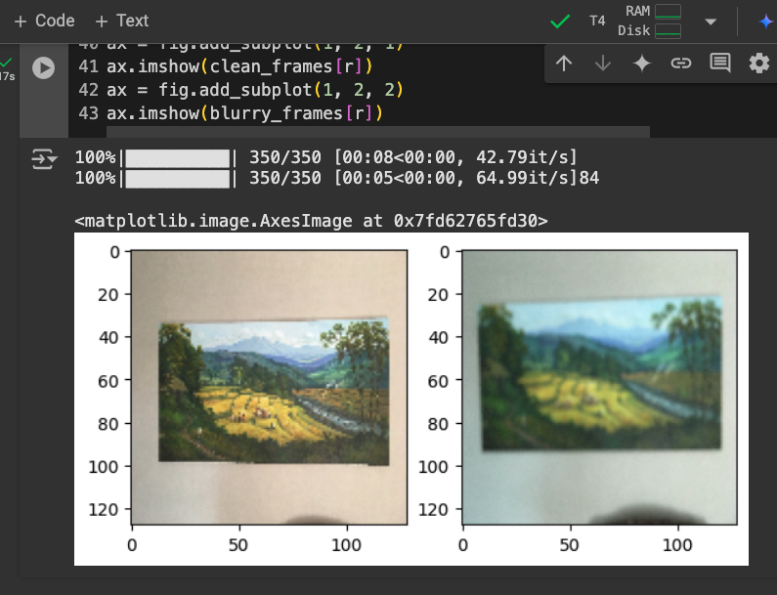Open the runtime connection dropdown arrow
Viewport: 777px width, 595px height.
[x=711, y=21]
